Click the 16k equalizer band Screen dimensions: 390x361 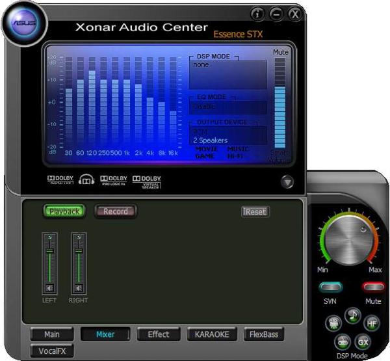173,103
